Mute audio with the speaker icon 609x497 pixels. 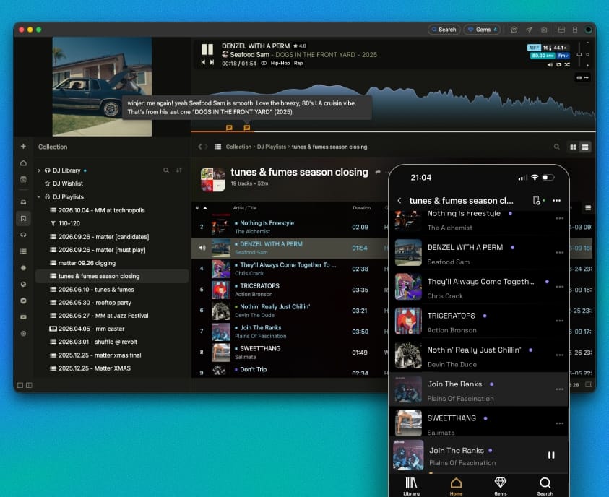coord(550,64)
